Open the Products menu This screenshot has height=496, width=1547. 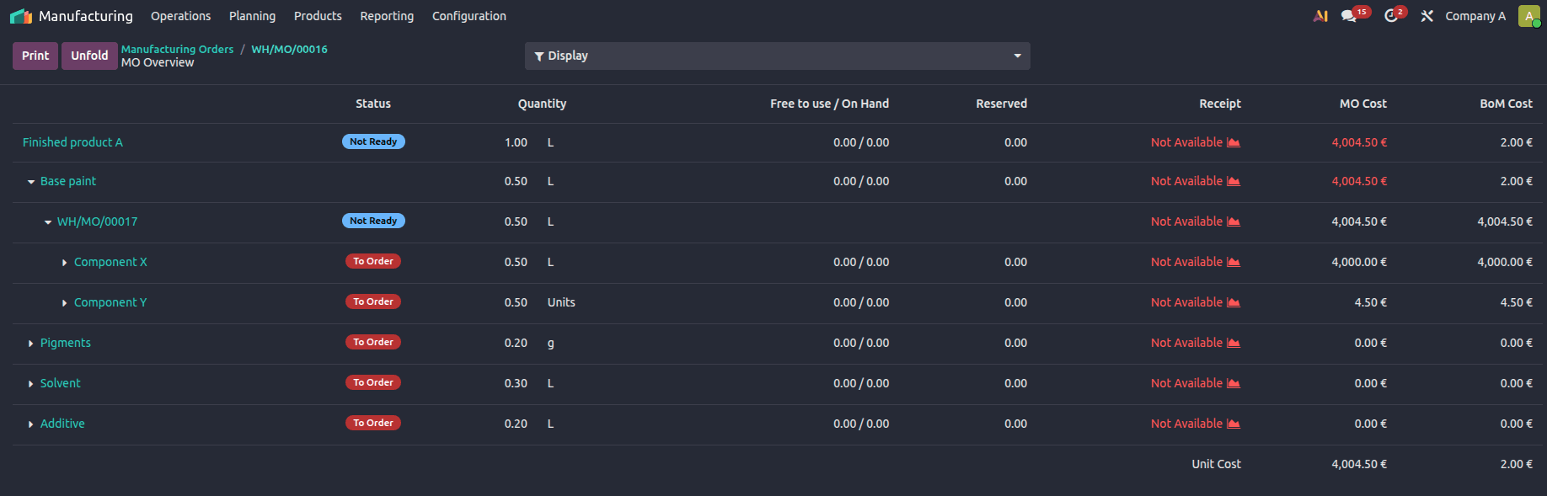318,16
